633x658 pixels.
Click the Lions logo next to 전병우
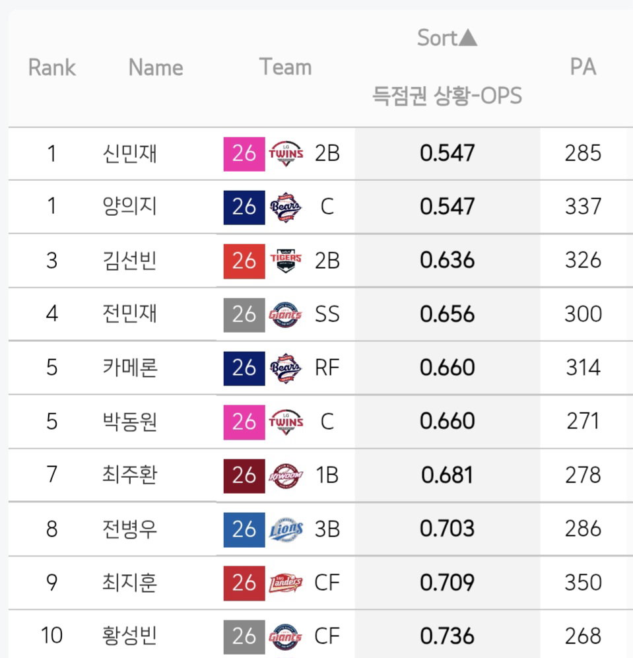286,529
